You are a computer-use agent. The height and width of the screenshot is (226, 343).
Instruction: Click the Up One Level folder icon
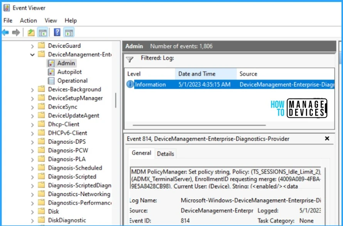31,33
